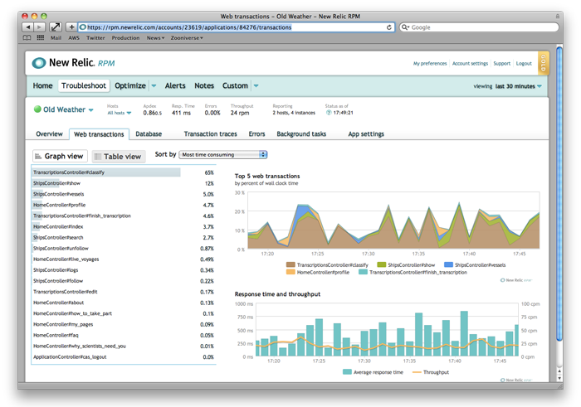Open the Alerts nav item
The height and width of the screenshot is (407, 581).
point(175,86)
